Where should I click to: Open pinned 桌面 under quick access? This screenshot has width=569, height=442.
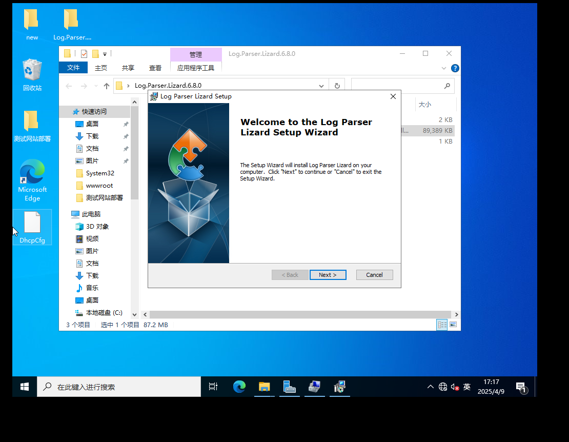(92, 124)
